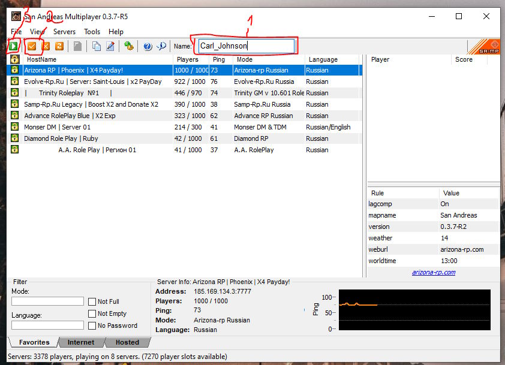Enable the No Password filter checkbox
Viewport: 505px width, 365px height.
92,325
